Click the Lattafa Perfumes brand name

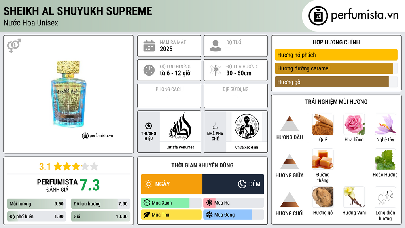pyautogui.click(x=180, y=147)
